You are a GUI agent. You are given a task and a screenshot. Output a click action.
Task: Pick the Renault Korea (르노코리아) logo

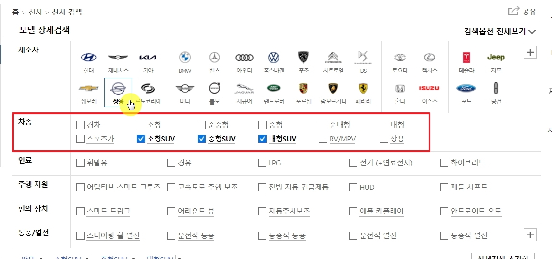(148, 88)
